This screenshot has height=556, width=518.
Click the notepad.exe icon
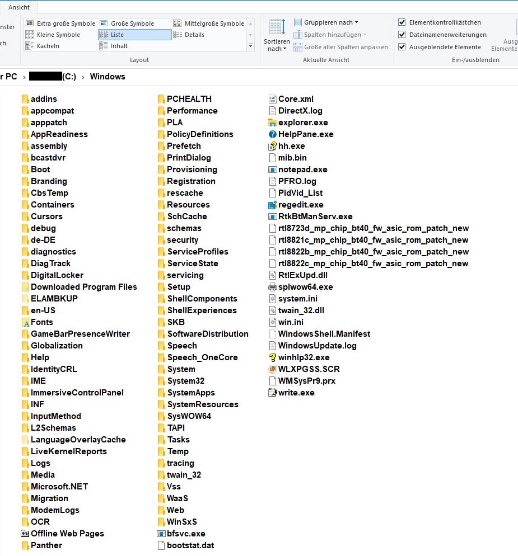(272, 169)
